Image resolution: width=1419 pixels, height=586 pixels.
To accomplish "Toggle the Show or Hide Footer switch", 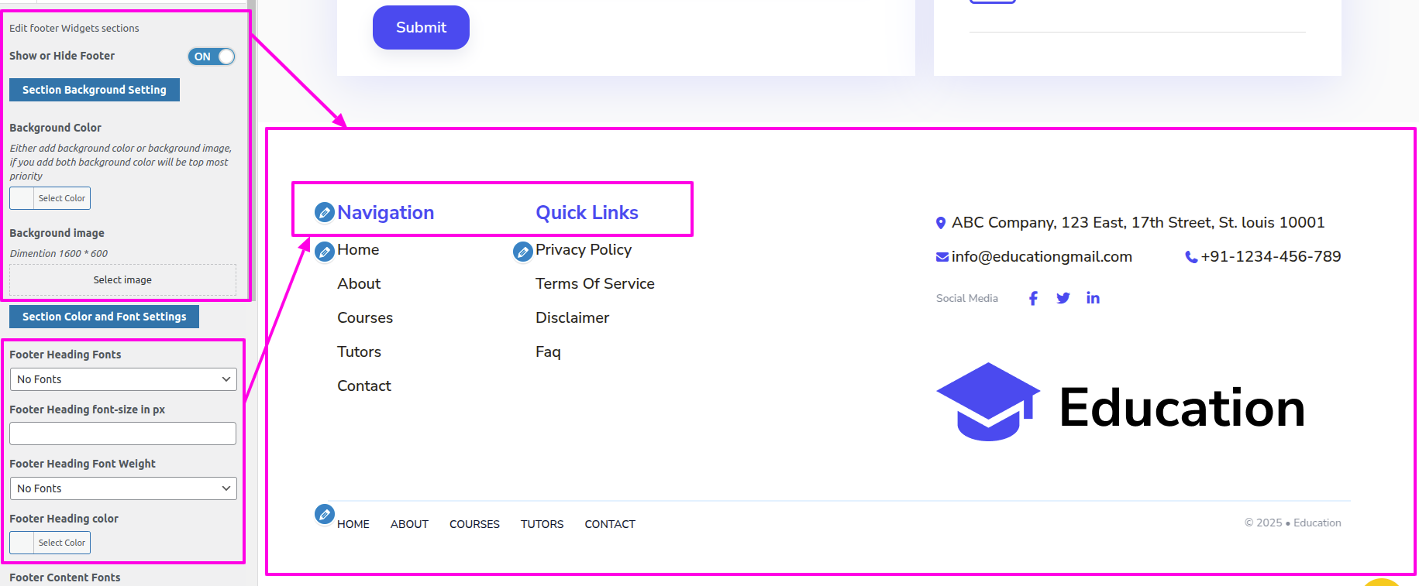I will click(x=211, y=57).
